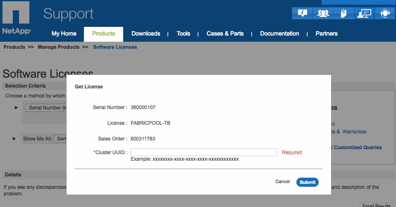This screenshot has width=396, height=207.
Task: Open the Tools menu
Action: 183,33
